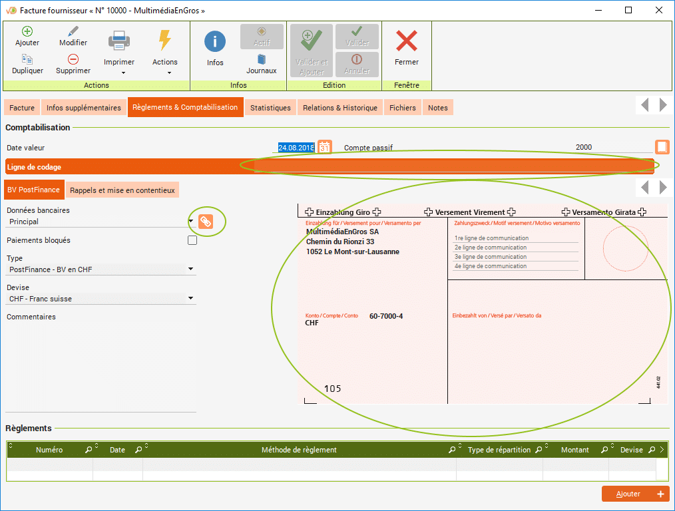Open the Infos panel icon
This screenshot has width=675, height=511.
[215, 42]
